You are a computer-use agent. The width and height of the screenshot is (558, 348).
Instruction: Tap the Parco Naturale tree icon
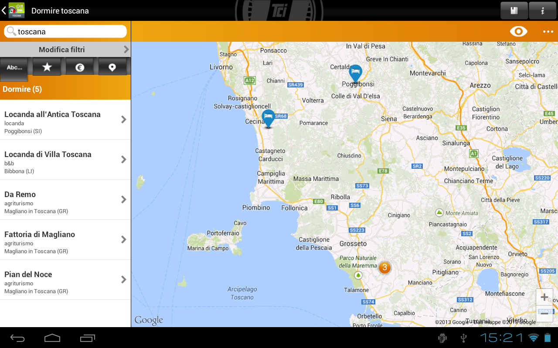point(358,275)
